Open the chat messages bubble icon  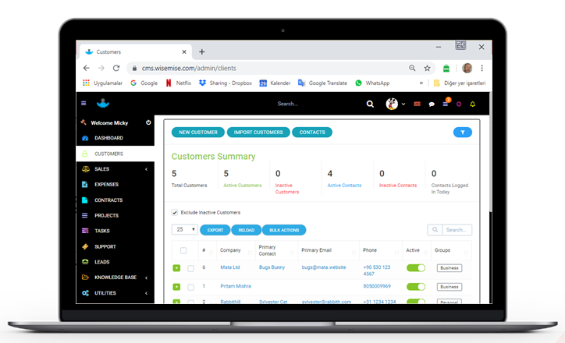(432, 104)
